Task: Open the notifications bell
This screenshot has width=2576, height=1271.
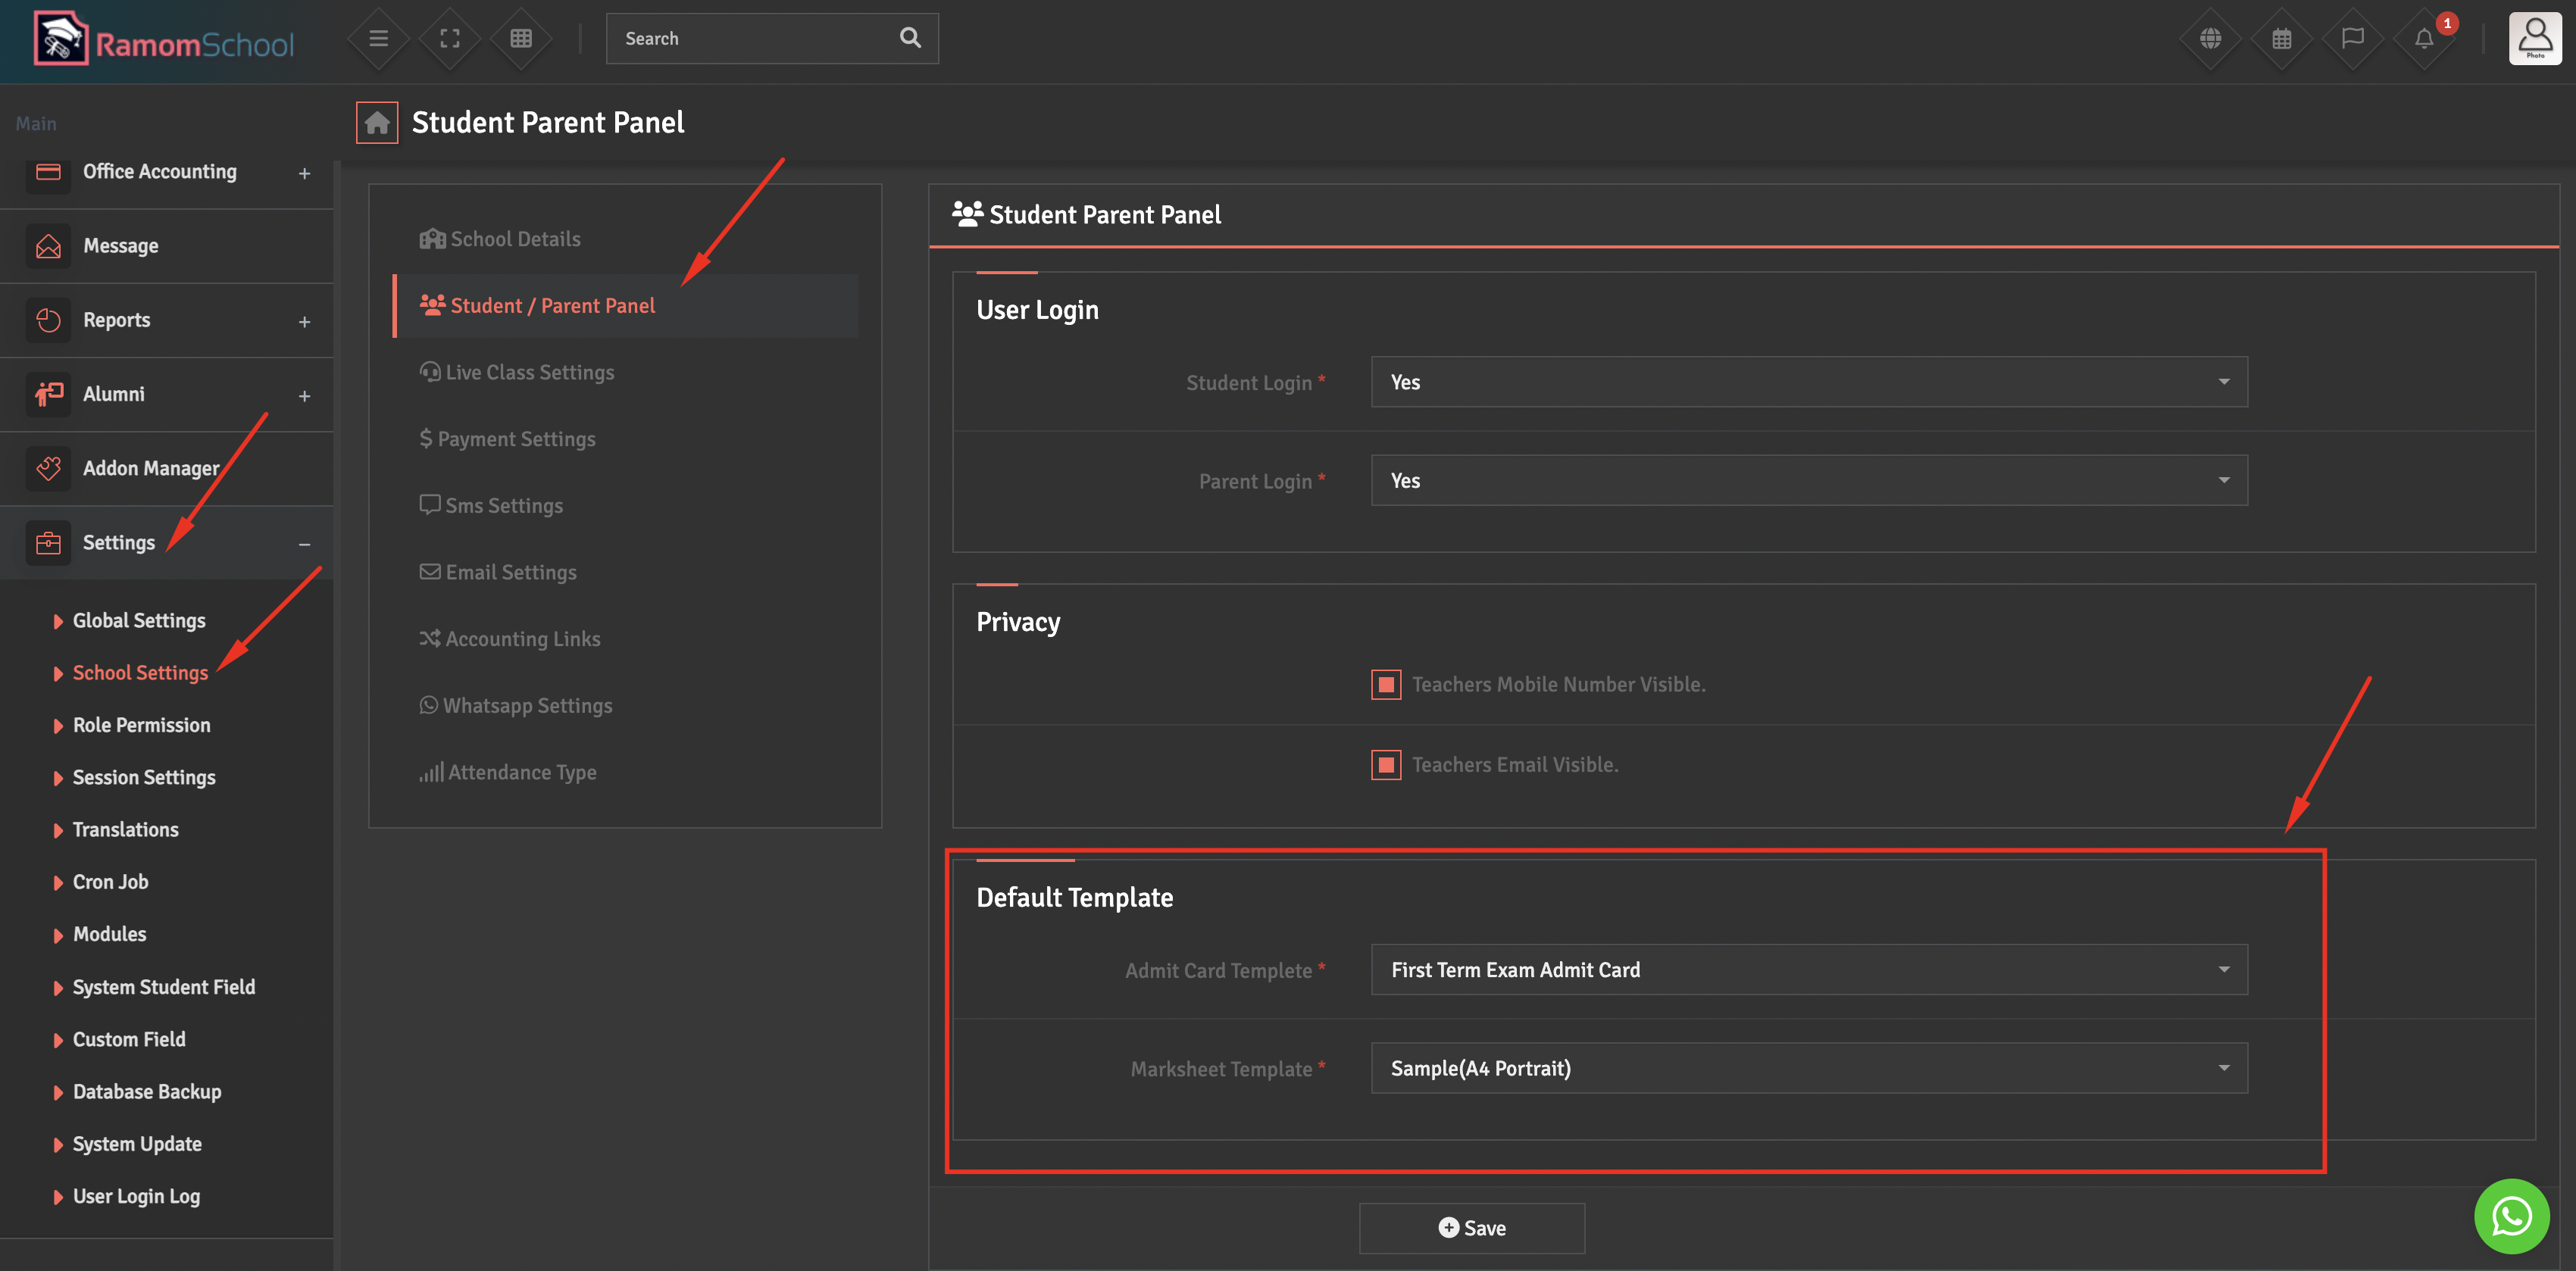Action: click(2424, 38)
